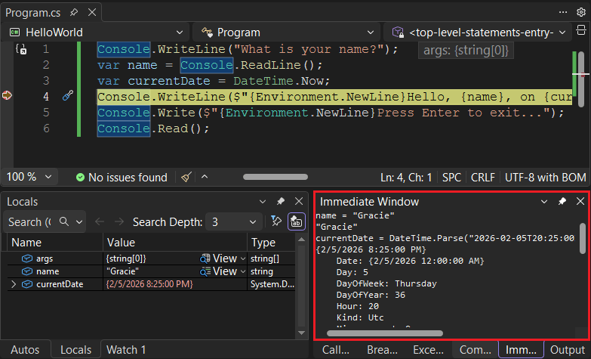Pin the Program.cs tab
This screenshot has height=359, width=591.
coord(73,12)
